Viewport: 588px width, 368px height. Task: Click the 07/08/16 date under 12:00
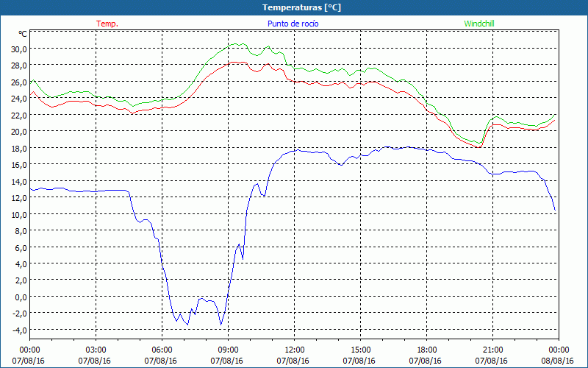(293, 361)
